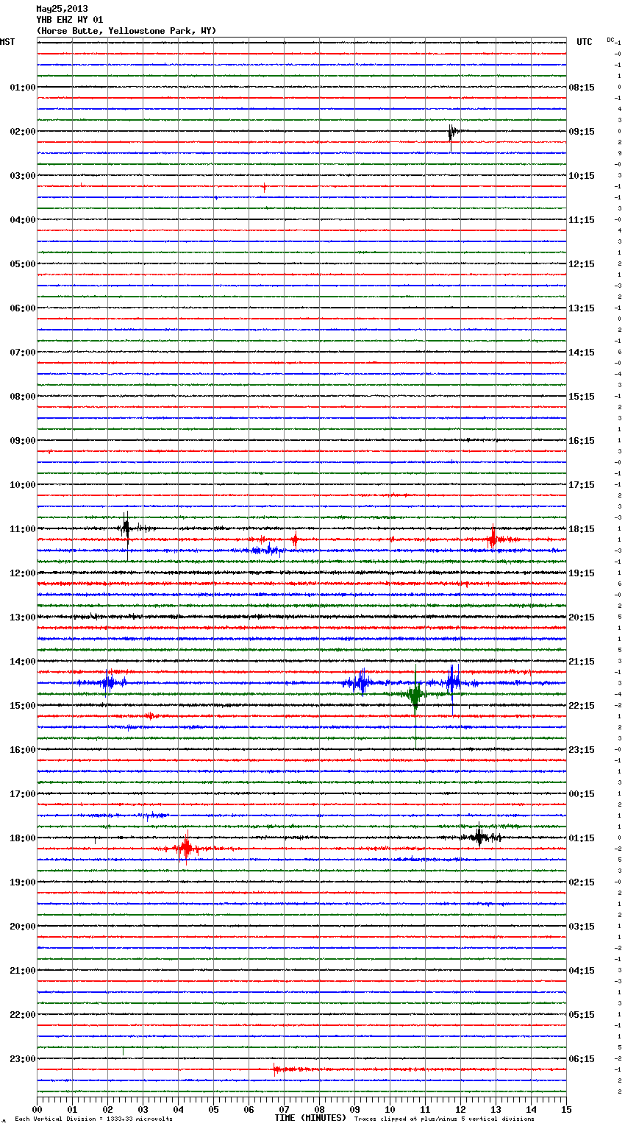Viewport: 625px width, 1129px height.
Task: Click the 18:15 UTC label
Action: [582, 529]
